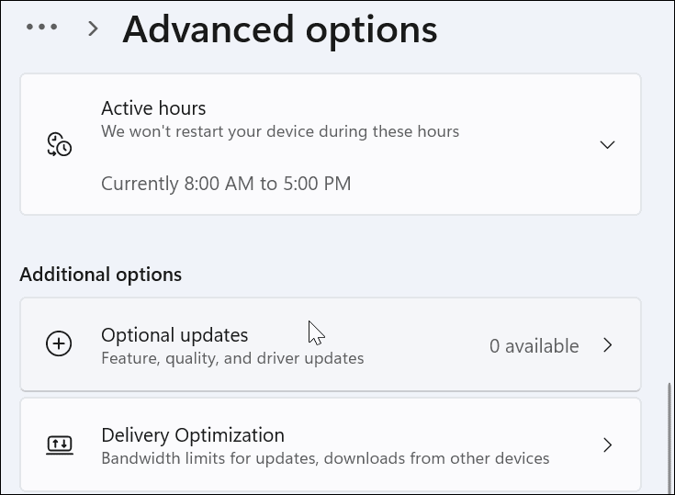
Task: Click the "Advanced options" page heading
Action: click(x=280, y=29)
